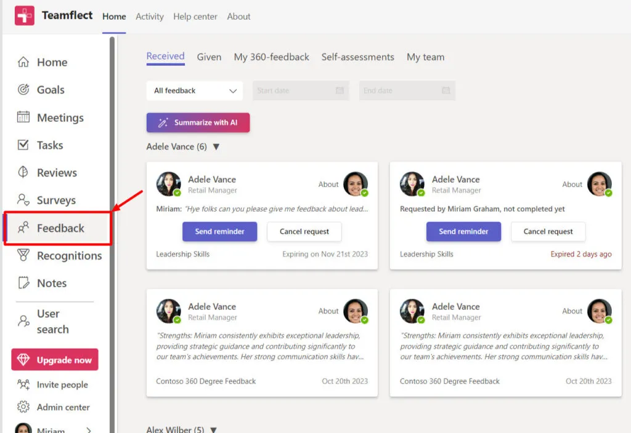Click the calendar icon in End date field
Viewport: 631px width, 433px height.
(x=446, y=90)
